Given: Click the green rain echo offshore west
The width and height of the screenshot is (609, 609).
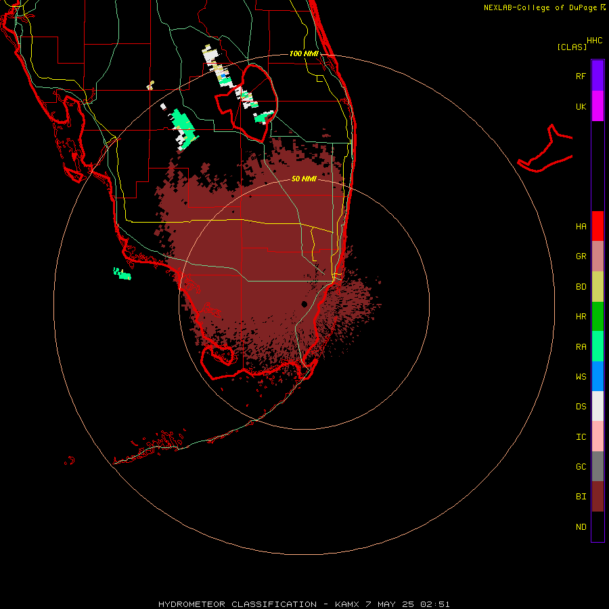Looking at the screenshot, I should (122, 273).
